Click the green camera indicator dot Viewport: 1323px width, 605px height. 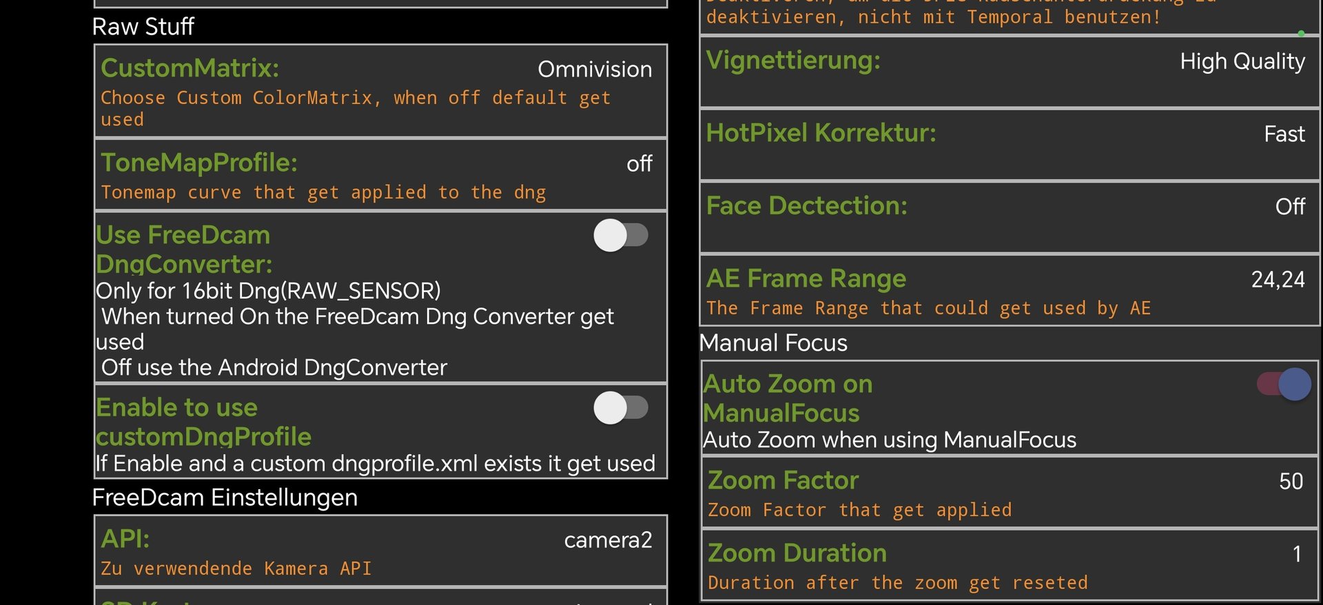(x=1301, y=33)
